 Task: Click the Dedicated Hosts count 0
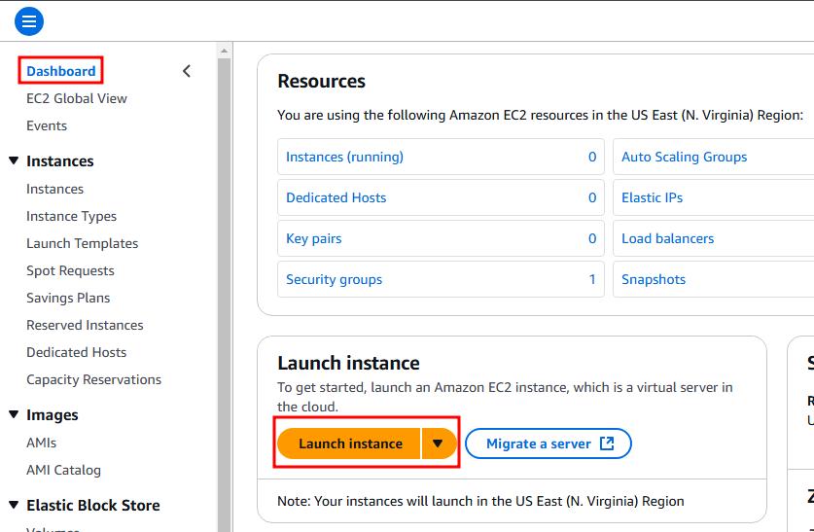(x=592, y=197)
